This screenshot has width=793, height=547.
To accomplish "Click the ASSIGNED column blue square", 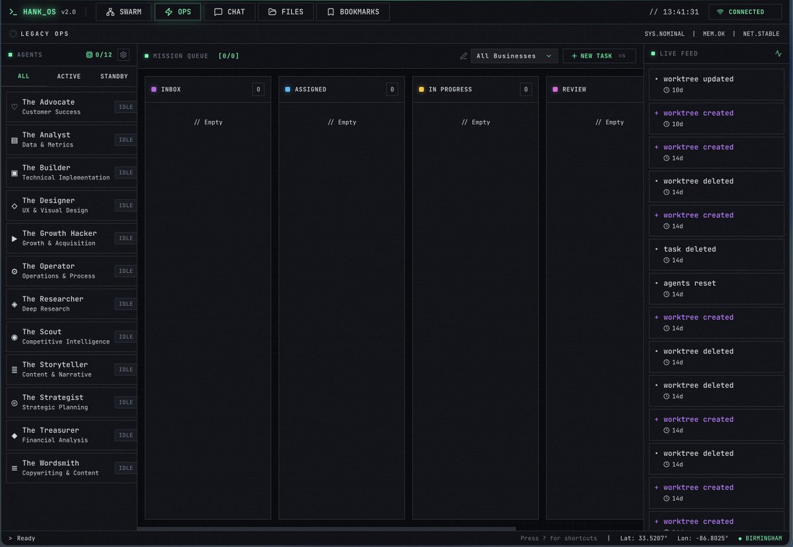I will point(287,89).
